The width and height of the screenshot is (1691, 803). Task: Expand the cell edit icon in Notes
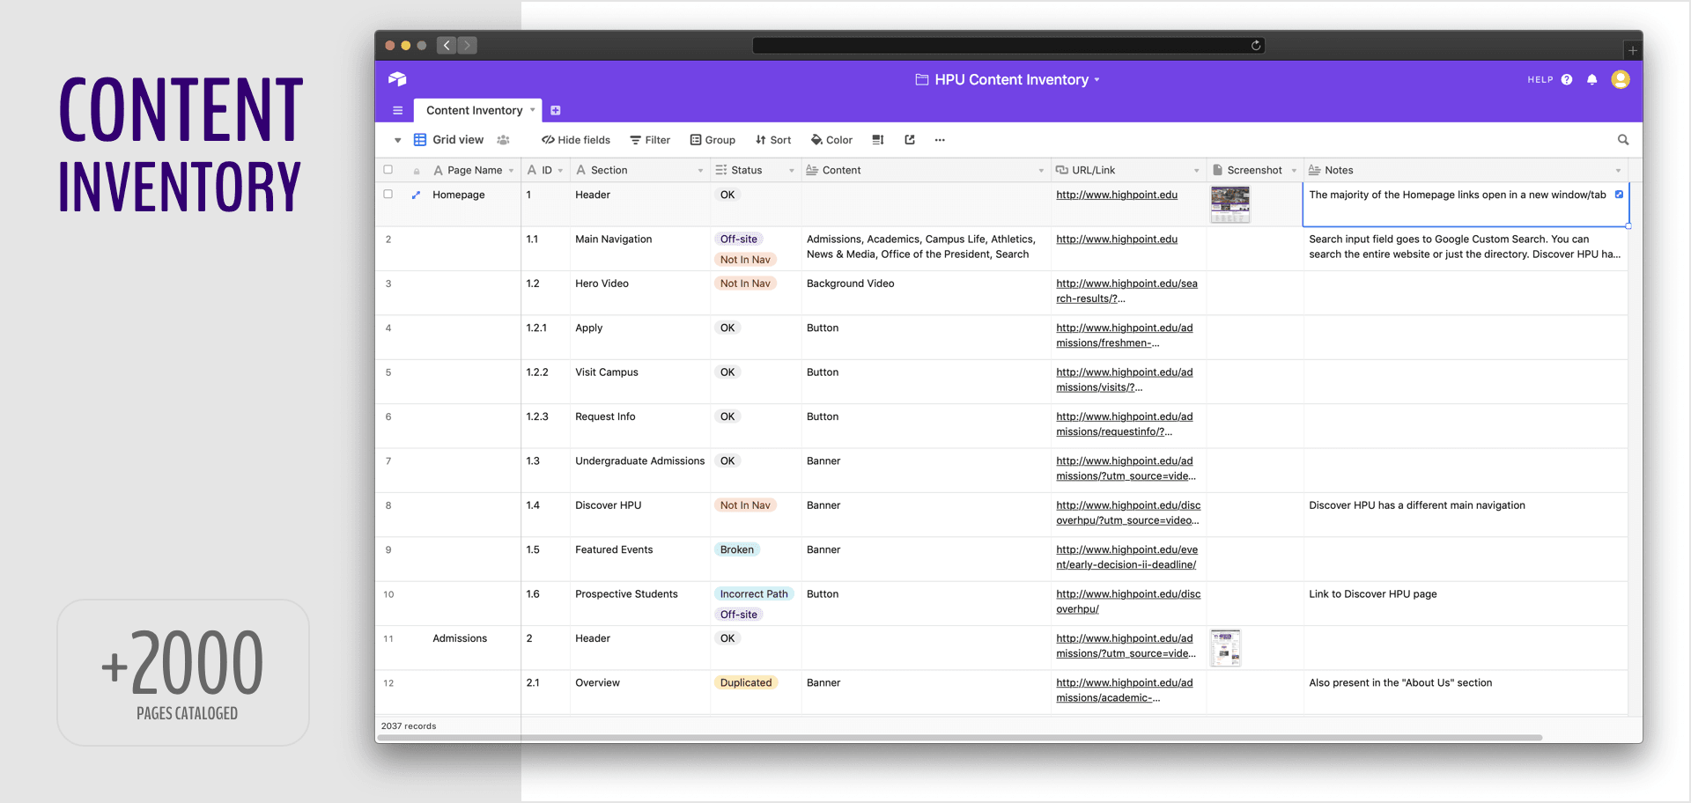1619,195
